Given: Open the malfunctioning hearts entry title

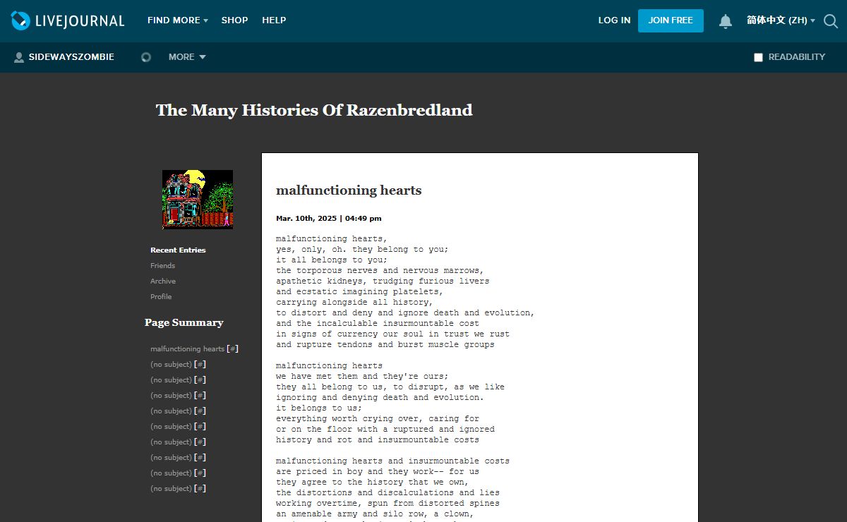Looking at the screenshot, I should [x=349, y=190].
